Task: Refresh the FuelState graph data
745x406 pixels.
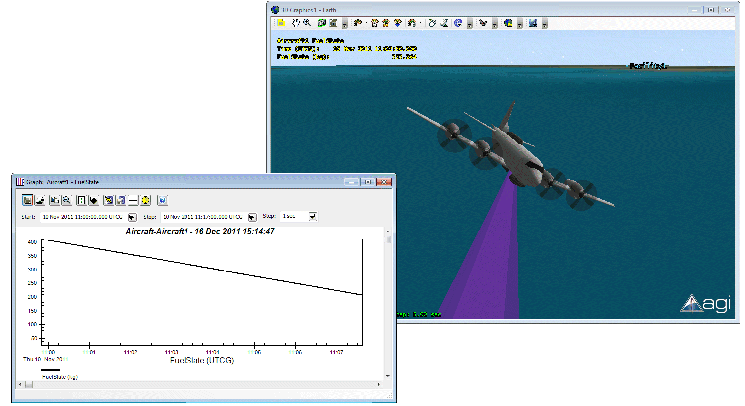Action: 82,200
